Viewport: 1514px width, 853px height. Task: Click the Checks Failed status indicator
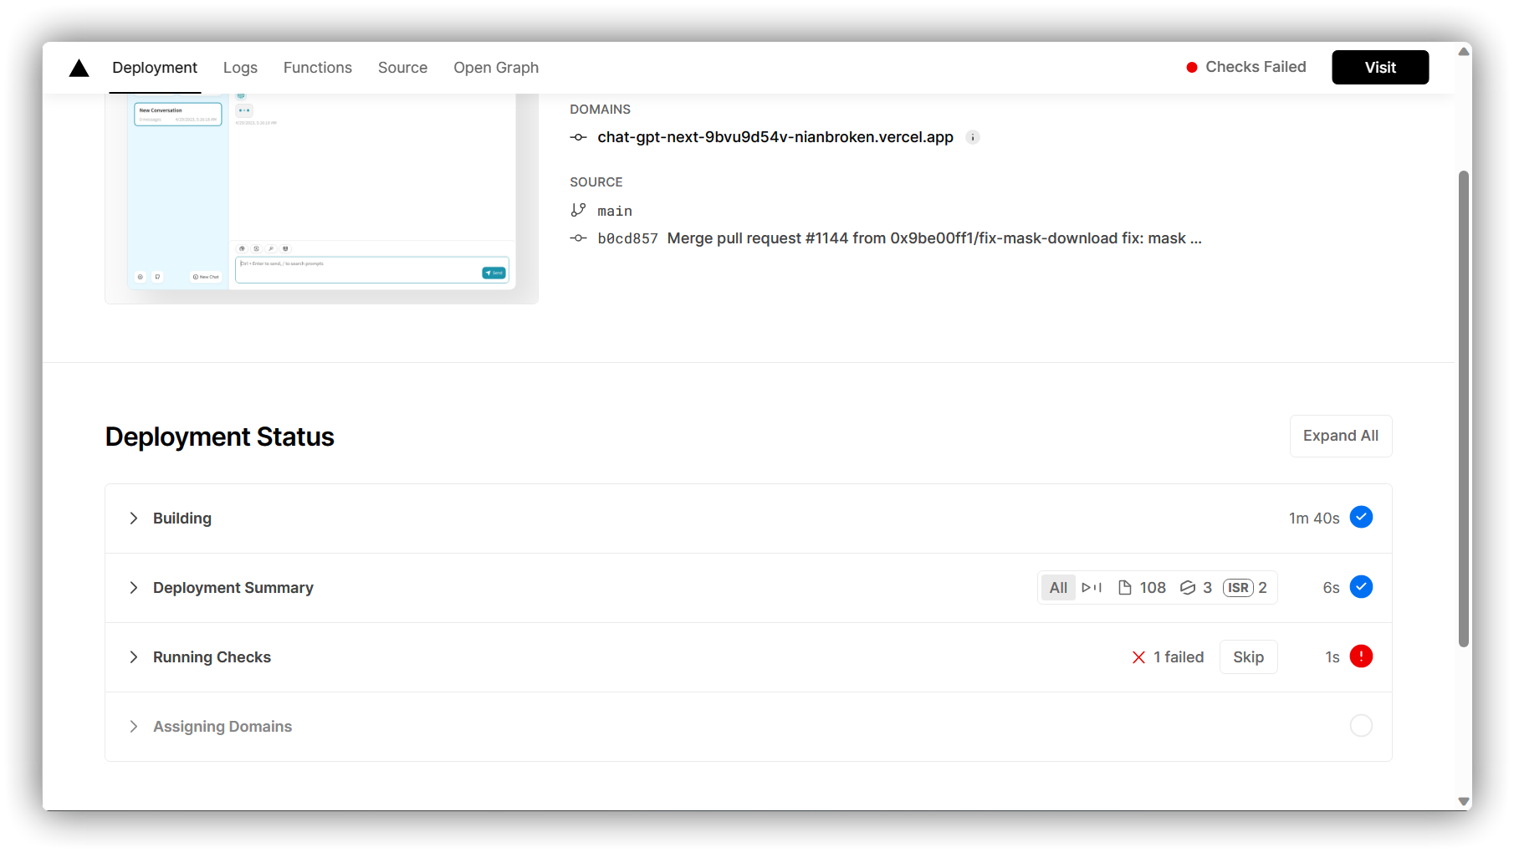click(x=1245, y=67)
